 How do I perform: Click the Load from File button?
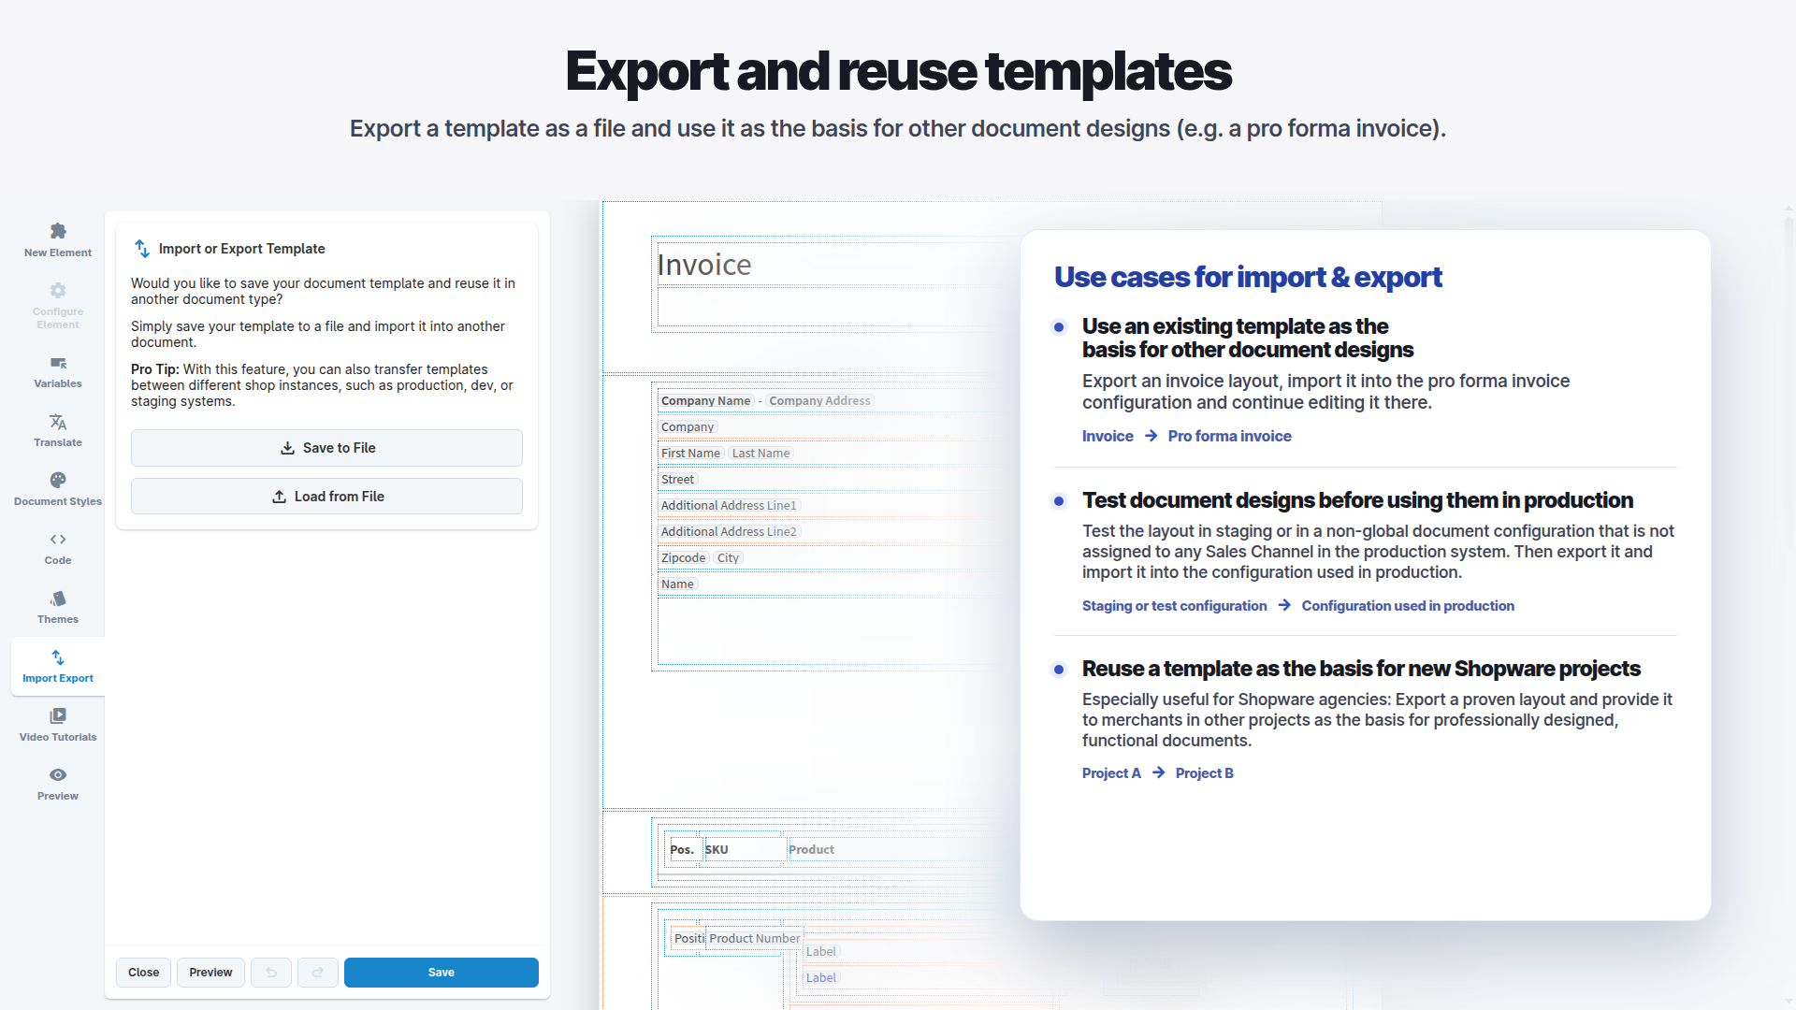click(x=326, y=497)
